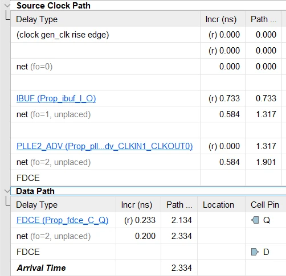Click the Q output pin icon
This screenshot has height=276, width=286.
pyautogui.click(x=255, y=220)
